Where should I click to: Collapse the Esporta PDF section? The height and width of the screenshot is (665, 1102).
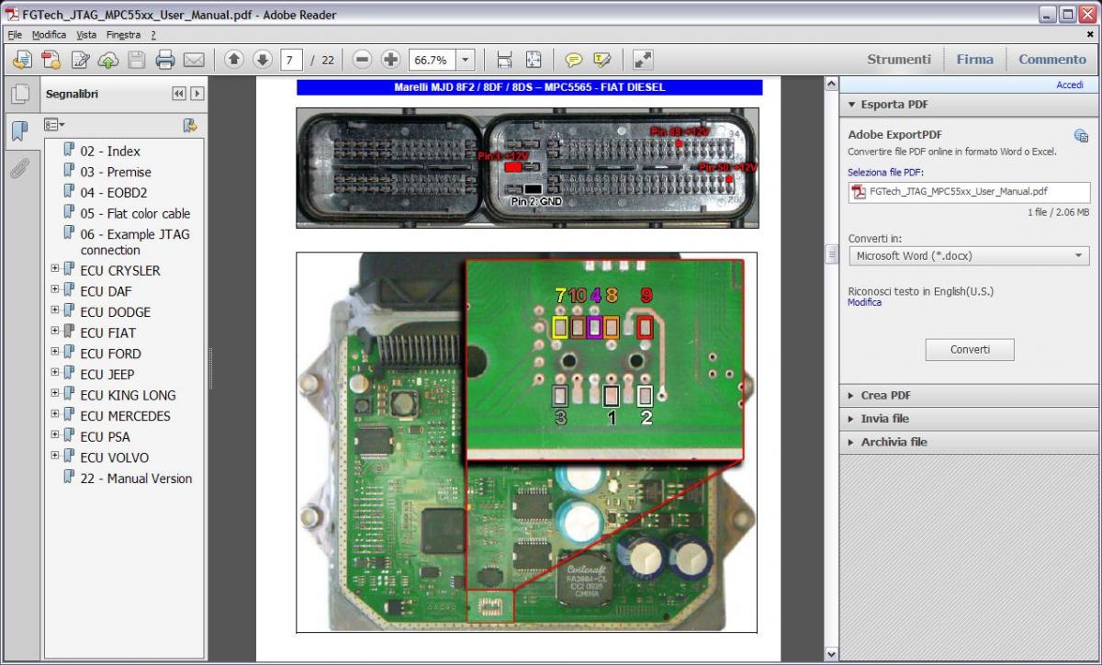(x=852, y=105)
